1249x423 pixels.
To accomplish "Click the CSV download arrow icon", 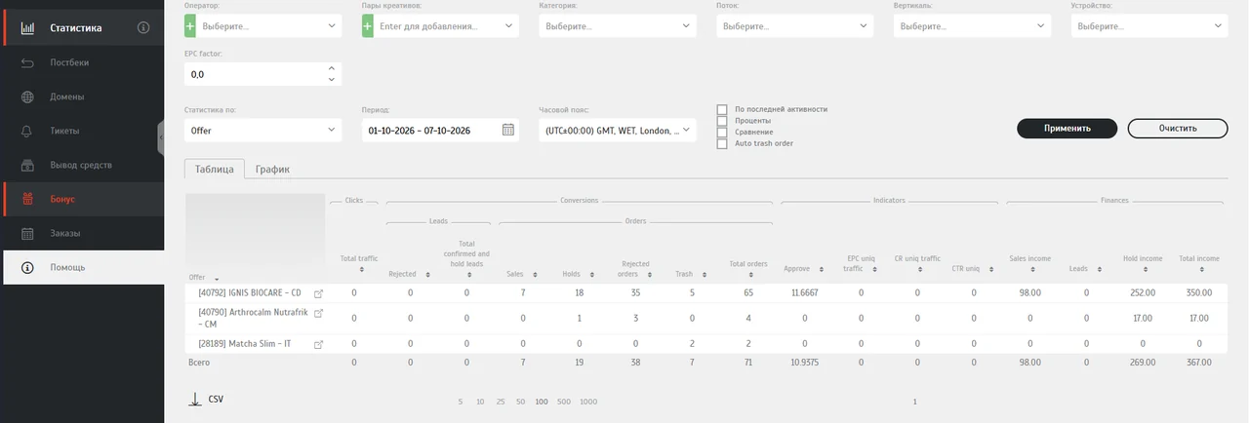I will tap(195, 399).
